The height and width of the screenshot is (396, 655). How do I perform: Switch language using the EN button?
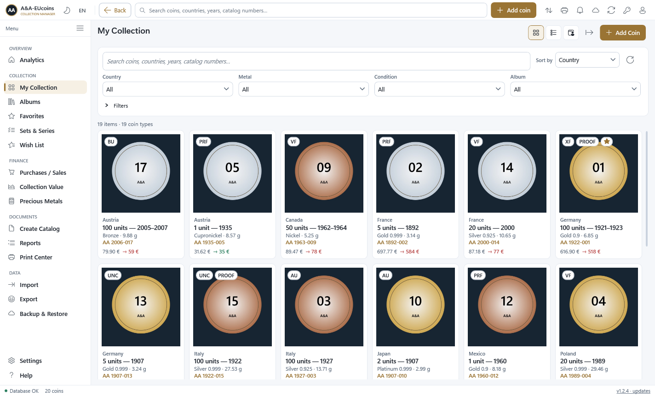coord(82,11)
